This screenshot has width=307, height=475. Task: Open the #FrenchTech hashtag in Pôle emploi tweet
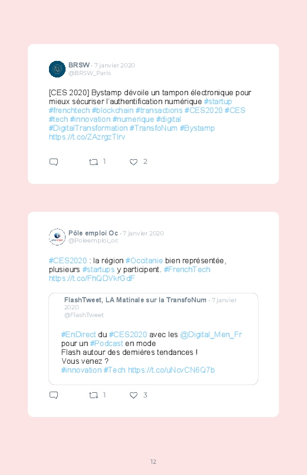pyautogui.click(x=187, y=270)
